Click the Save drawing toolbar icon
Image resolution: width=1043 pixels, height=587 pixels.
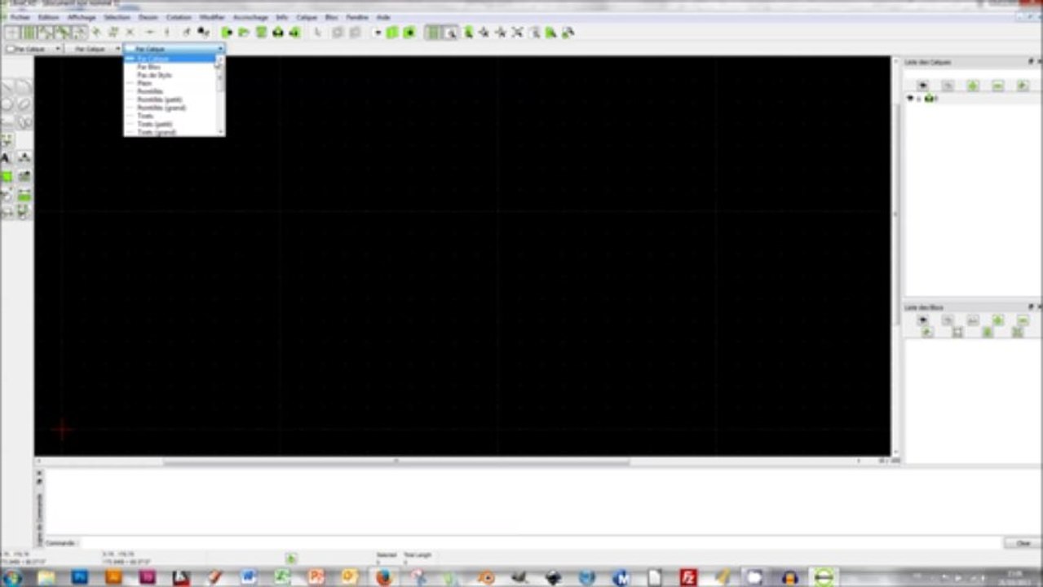[x=261, y=33]
